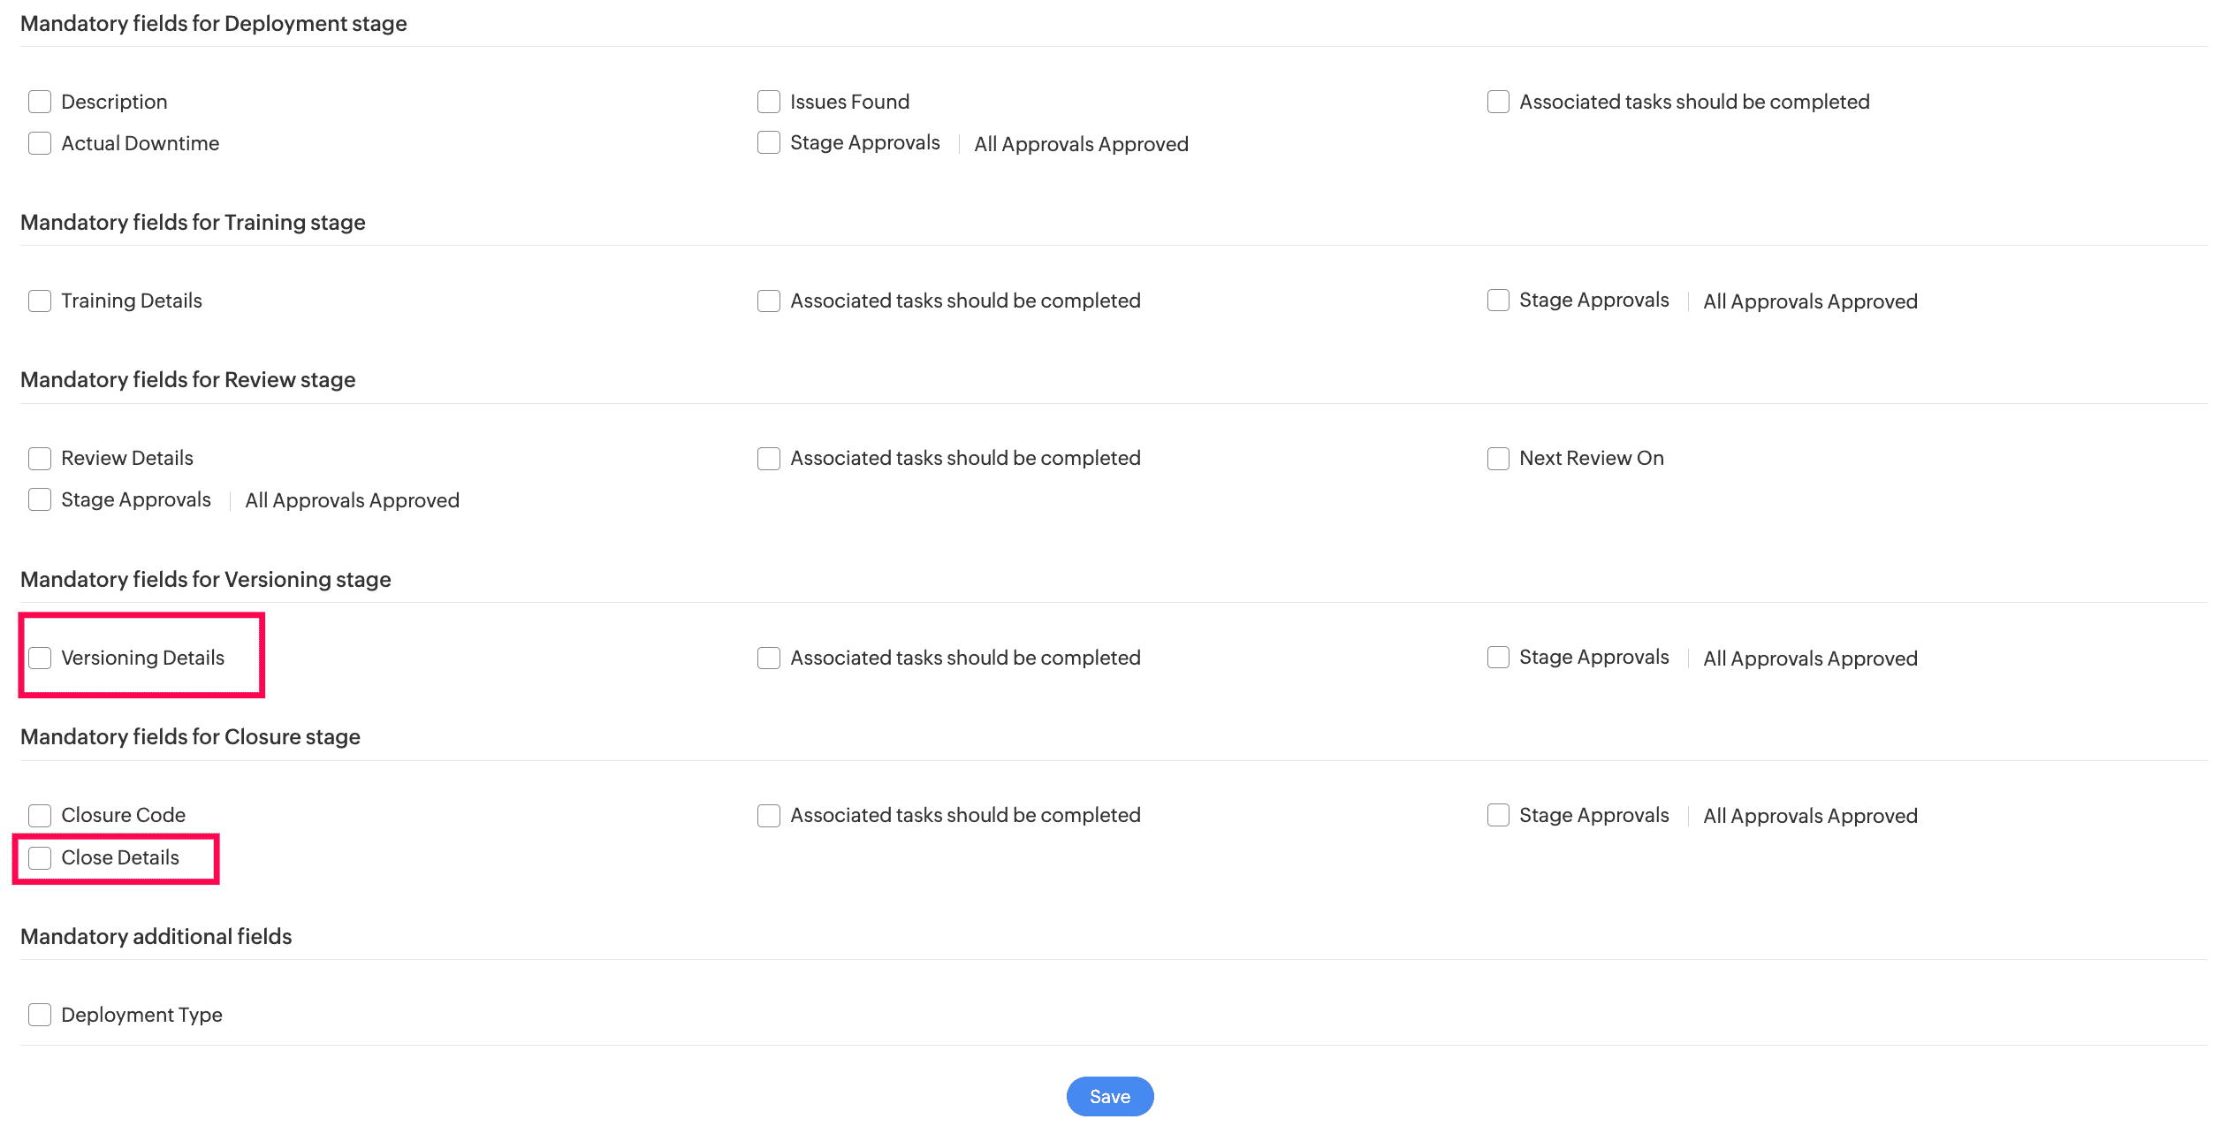Select Stage Approvals for Deployment stage
The height and width of the screenshot is (1142, 2213).
point(767,141)
